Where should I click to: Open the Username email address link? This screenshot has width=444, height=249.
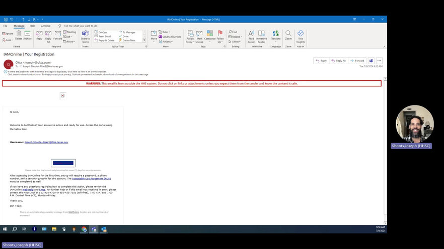46,142
